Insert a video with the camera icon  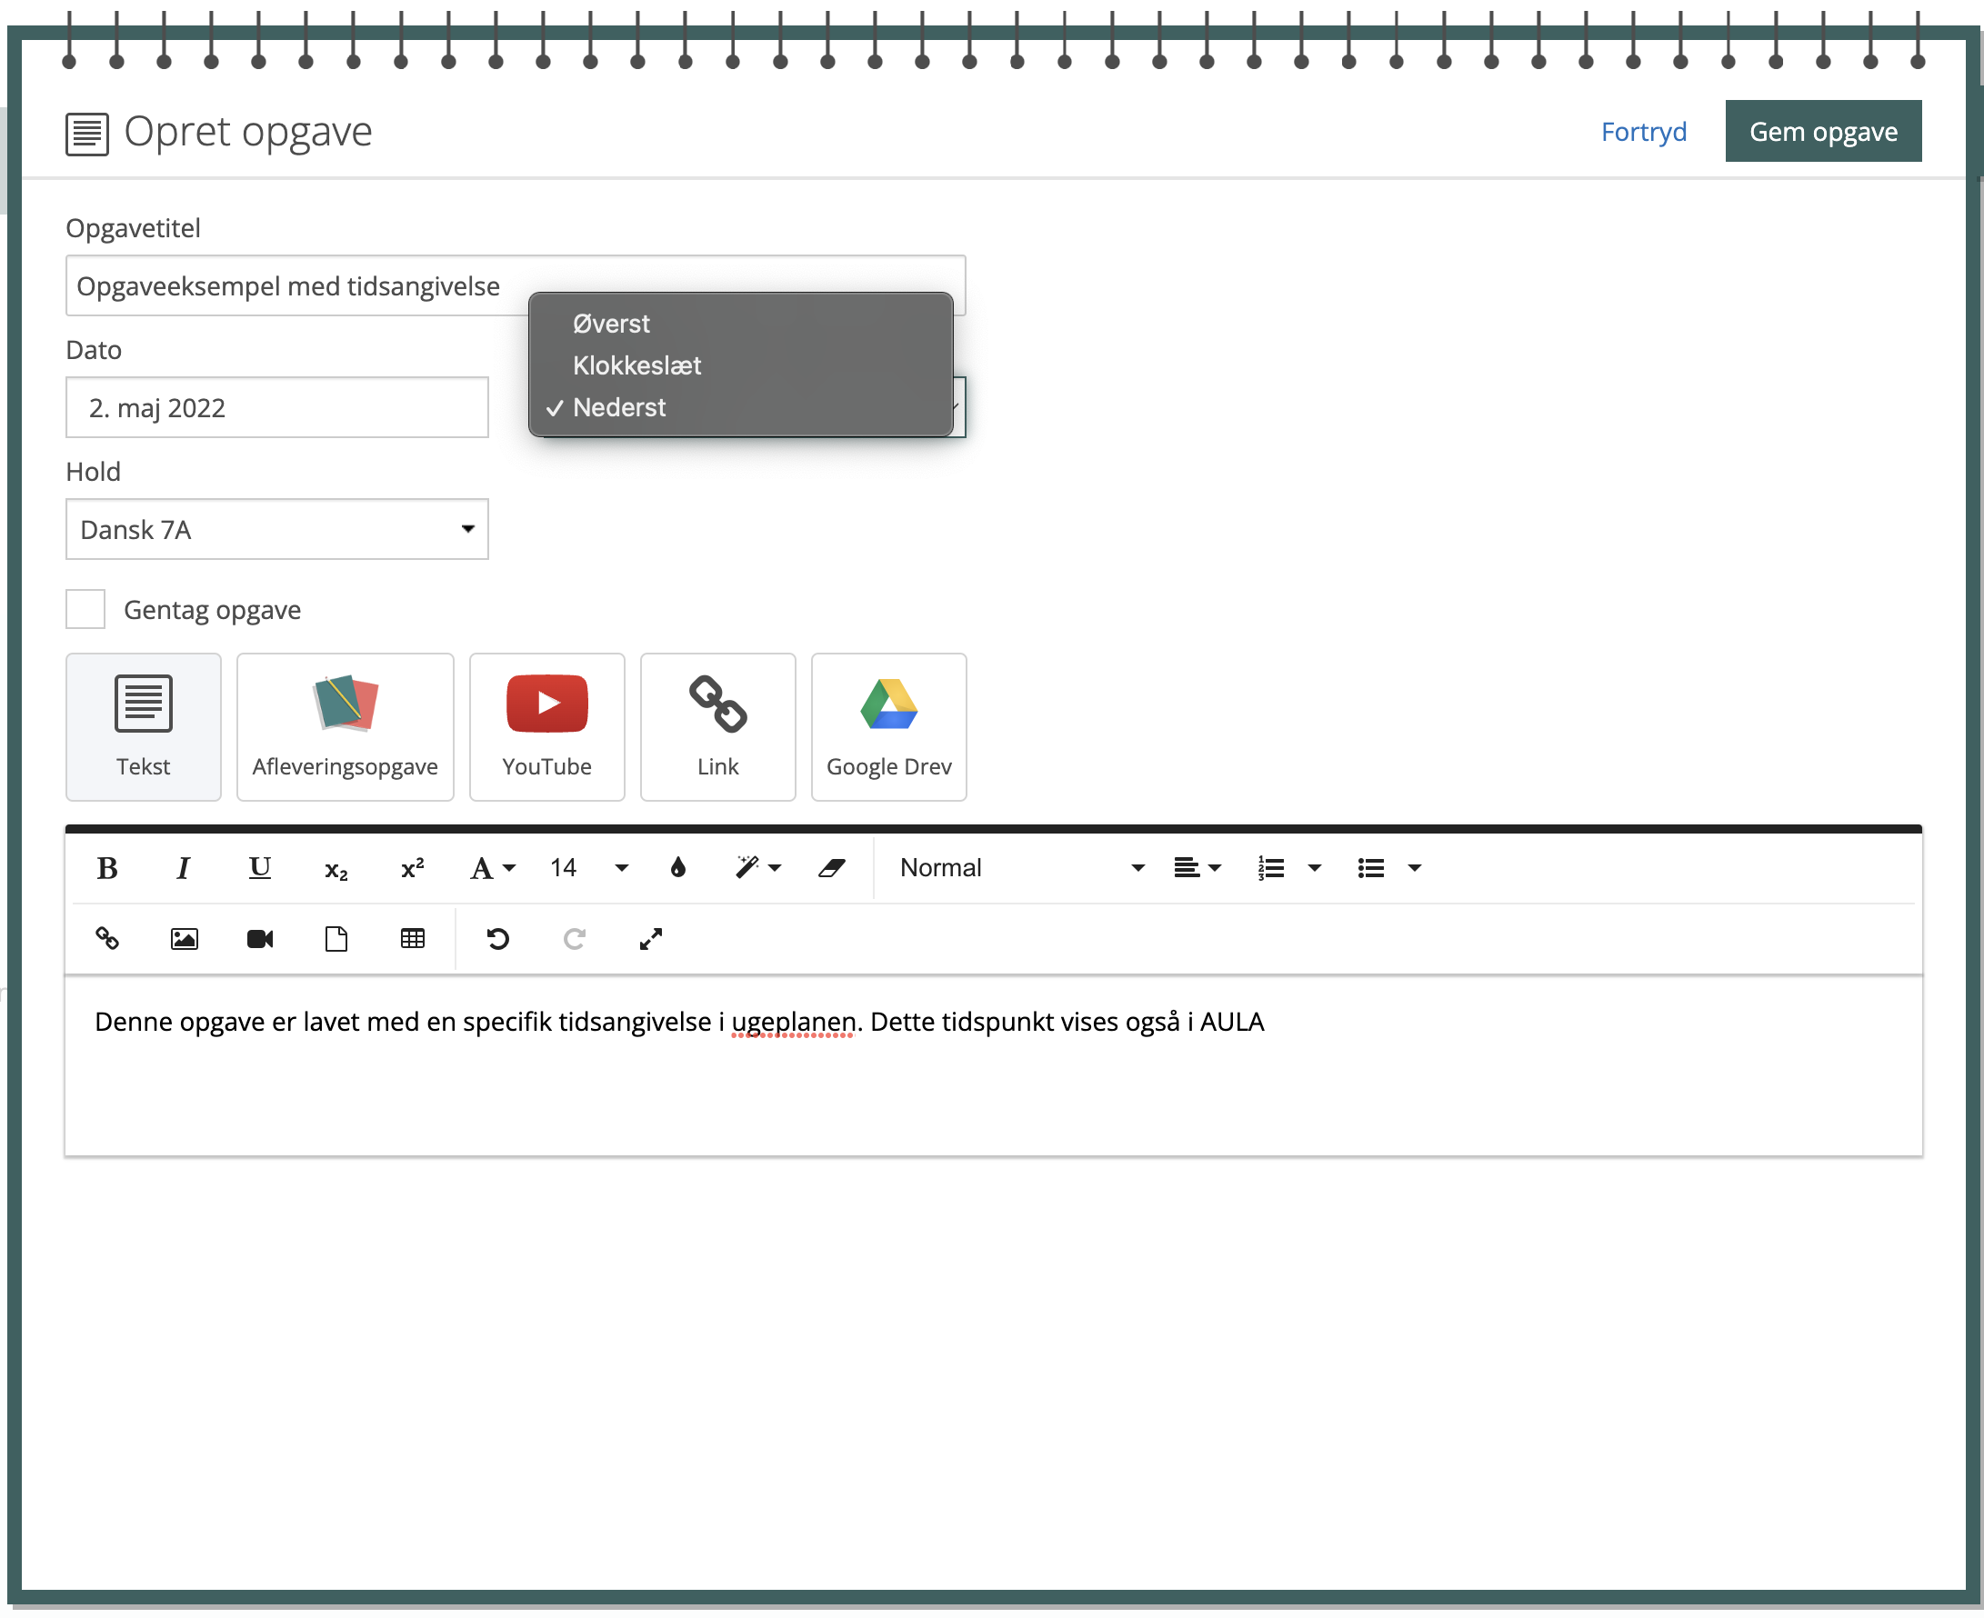260,940
